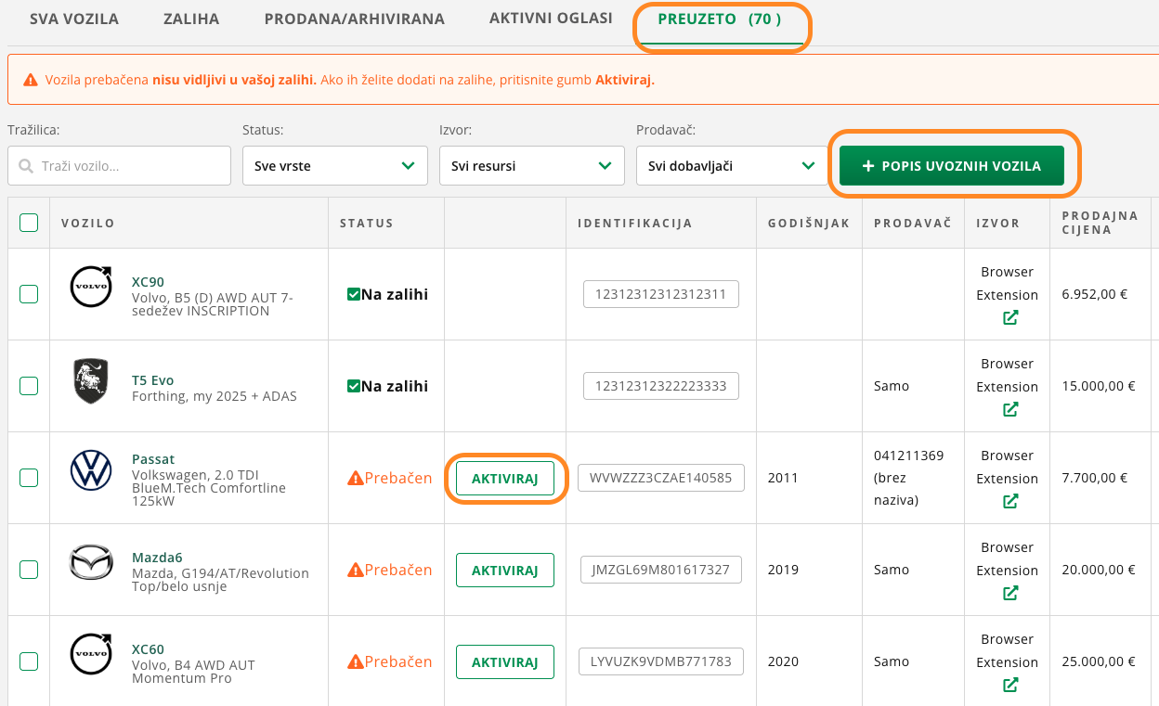Open external link icon for XC90 row
Viewport: 1159px width, 706px height.
click(1010, 317)
